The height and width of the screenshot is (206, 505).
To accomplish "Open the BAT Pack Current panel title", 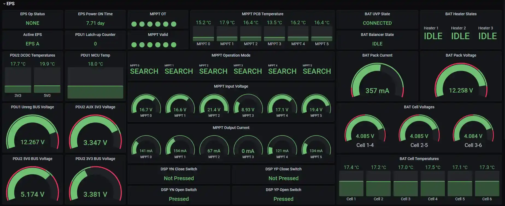I will pos(377,55).
